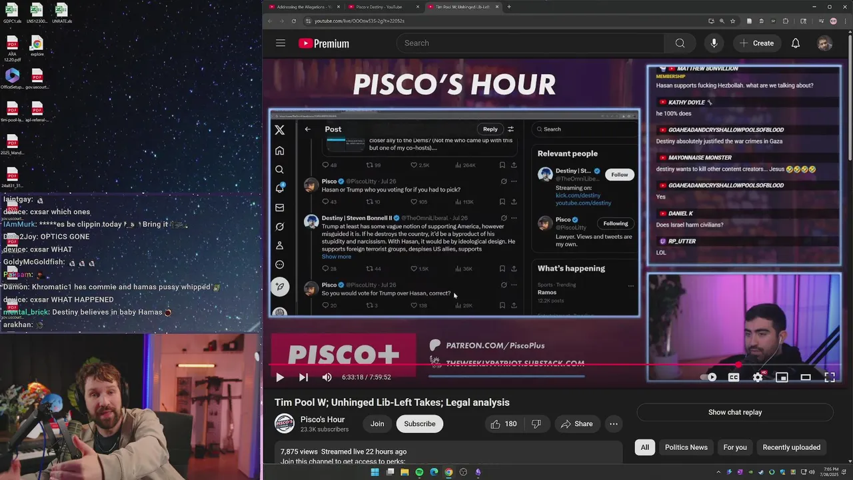Dislike the Tim Pool W video
This screenshot has height=480, width=853.
pos(536,424)
